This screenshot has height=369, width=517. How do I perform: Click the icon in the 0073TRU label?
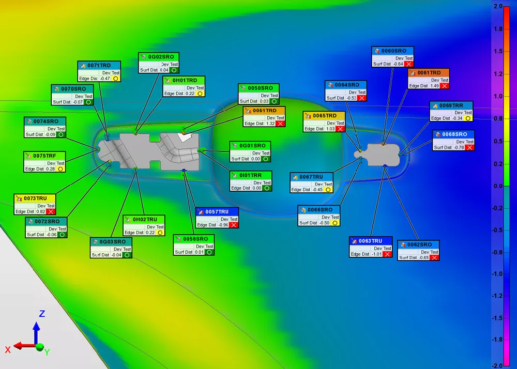coord(19,198)
